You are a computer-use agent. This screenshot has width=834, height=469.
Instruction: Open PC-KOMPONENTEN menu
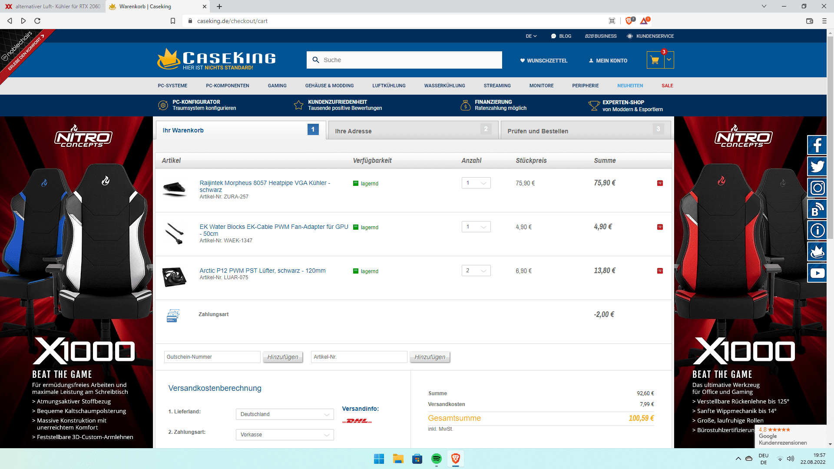pos(228,86)
